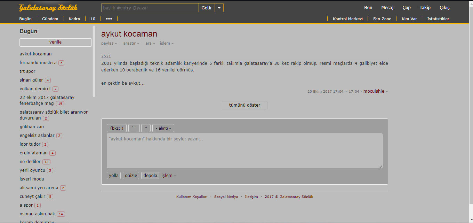Insert a (bkz: ) reference tag
The width and height of the screenshot is (473, 223).
pyautogui.click(x=117, y=128)
